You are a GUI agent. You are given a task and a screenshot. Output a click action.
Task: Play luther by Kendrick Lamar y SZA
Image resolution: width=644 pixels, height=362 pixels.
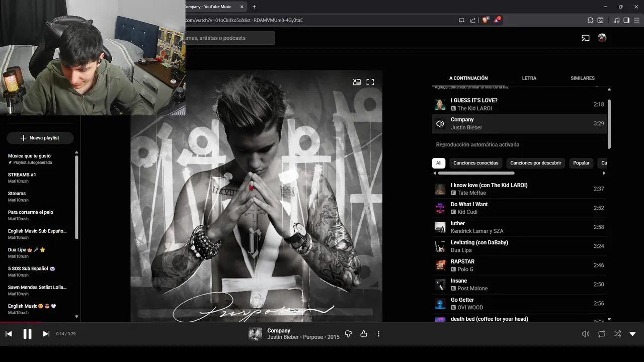tap(519, 227)
